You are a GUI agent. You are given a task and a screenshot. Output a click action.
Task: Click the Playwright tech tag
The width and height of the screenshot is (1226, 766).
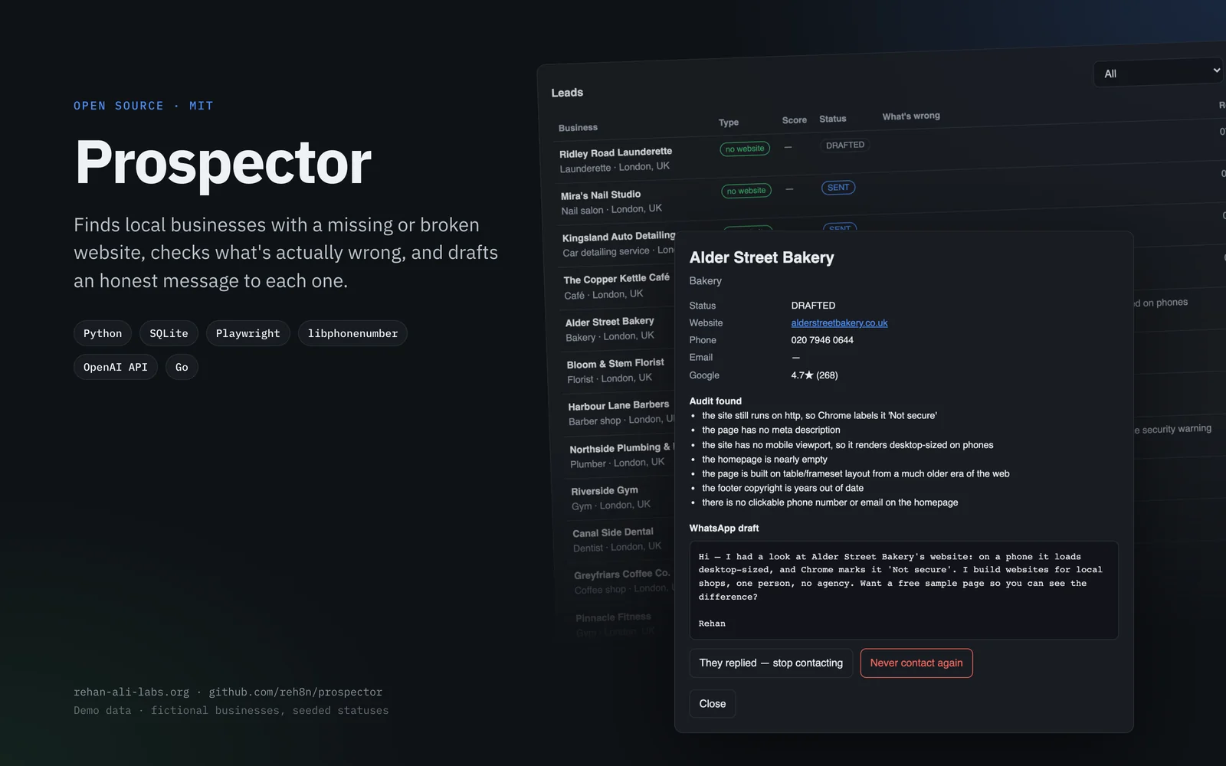coord(248,333)
